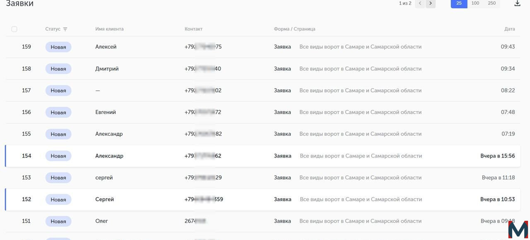This screenshot has height=240, width=530.
Task: Click the time 09:34 in row 158
Action: coord(508,69)
